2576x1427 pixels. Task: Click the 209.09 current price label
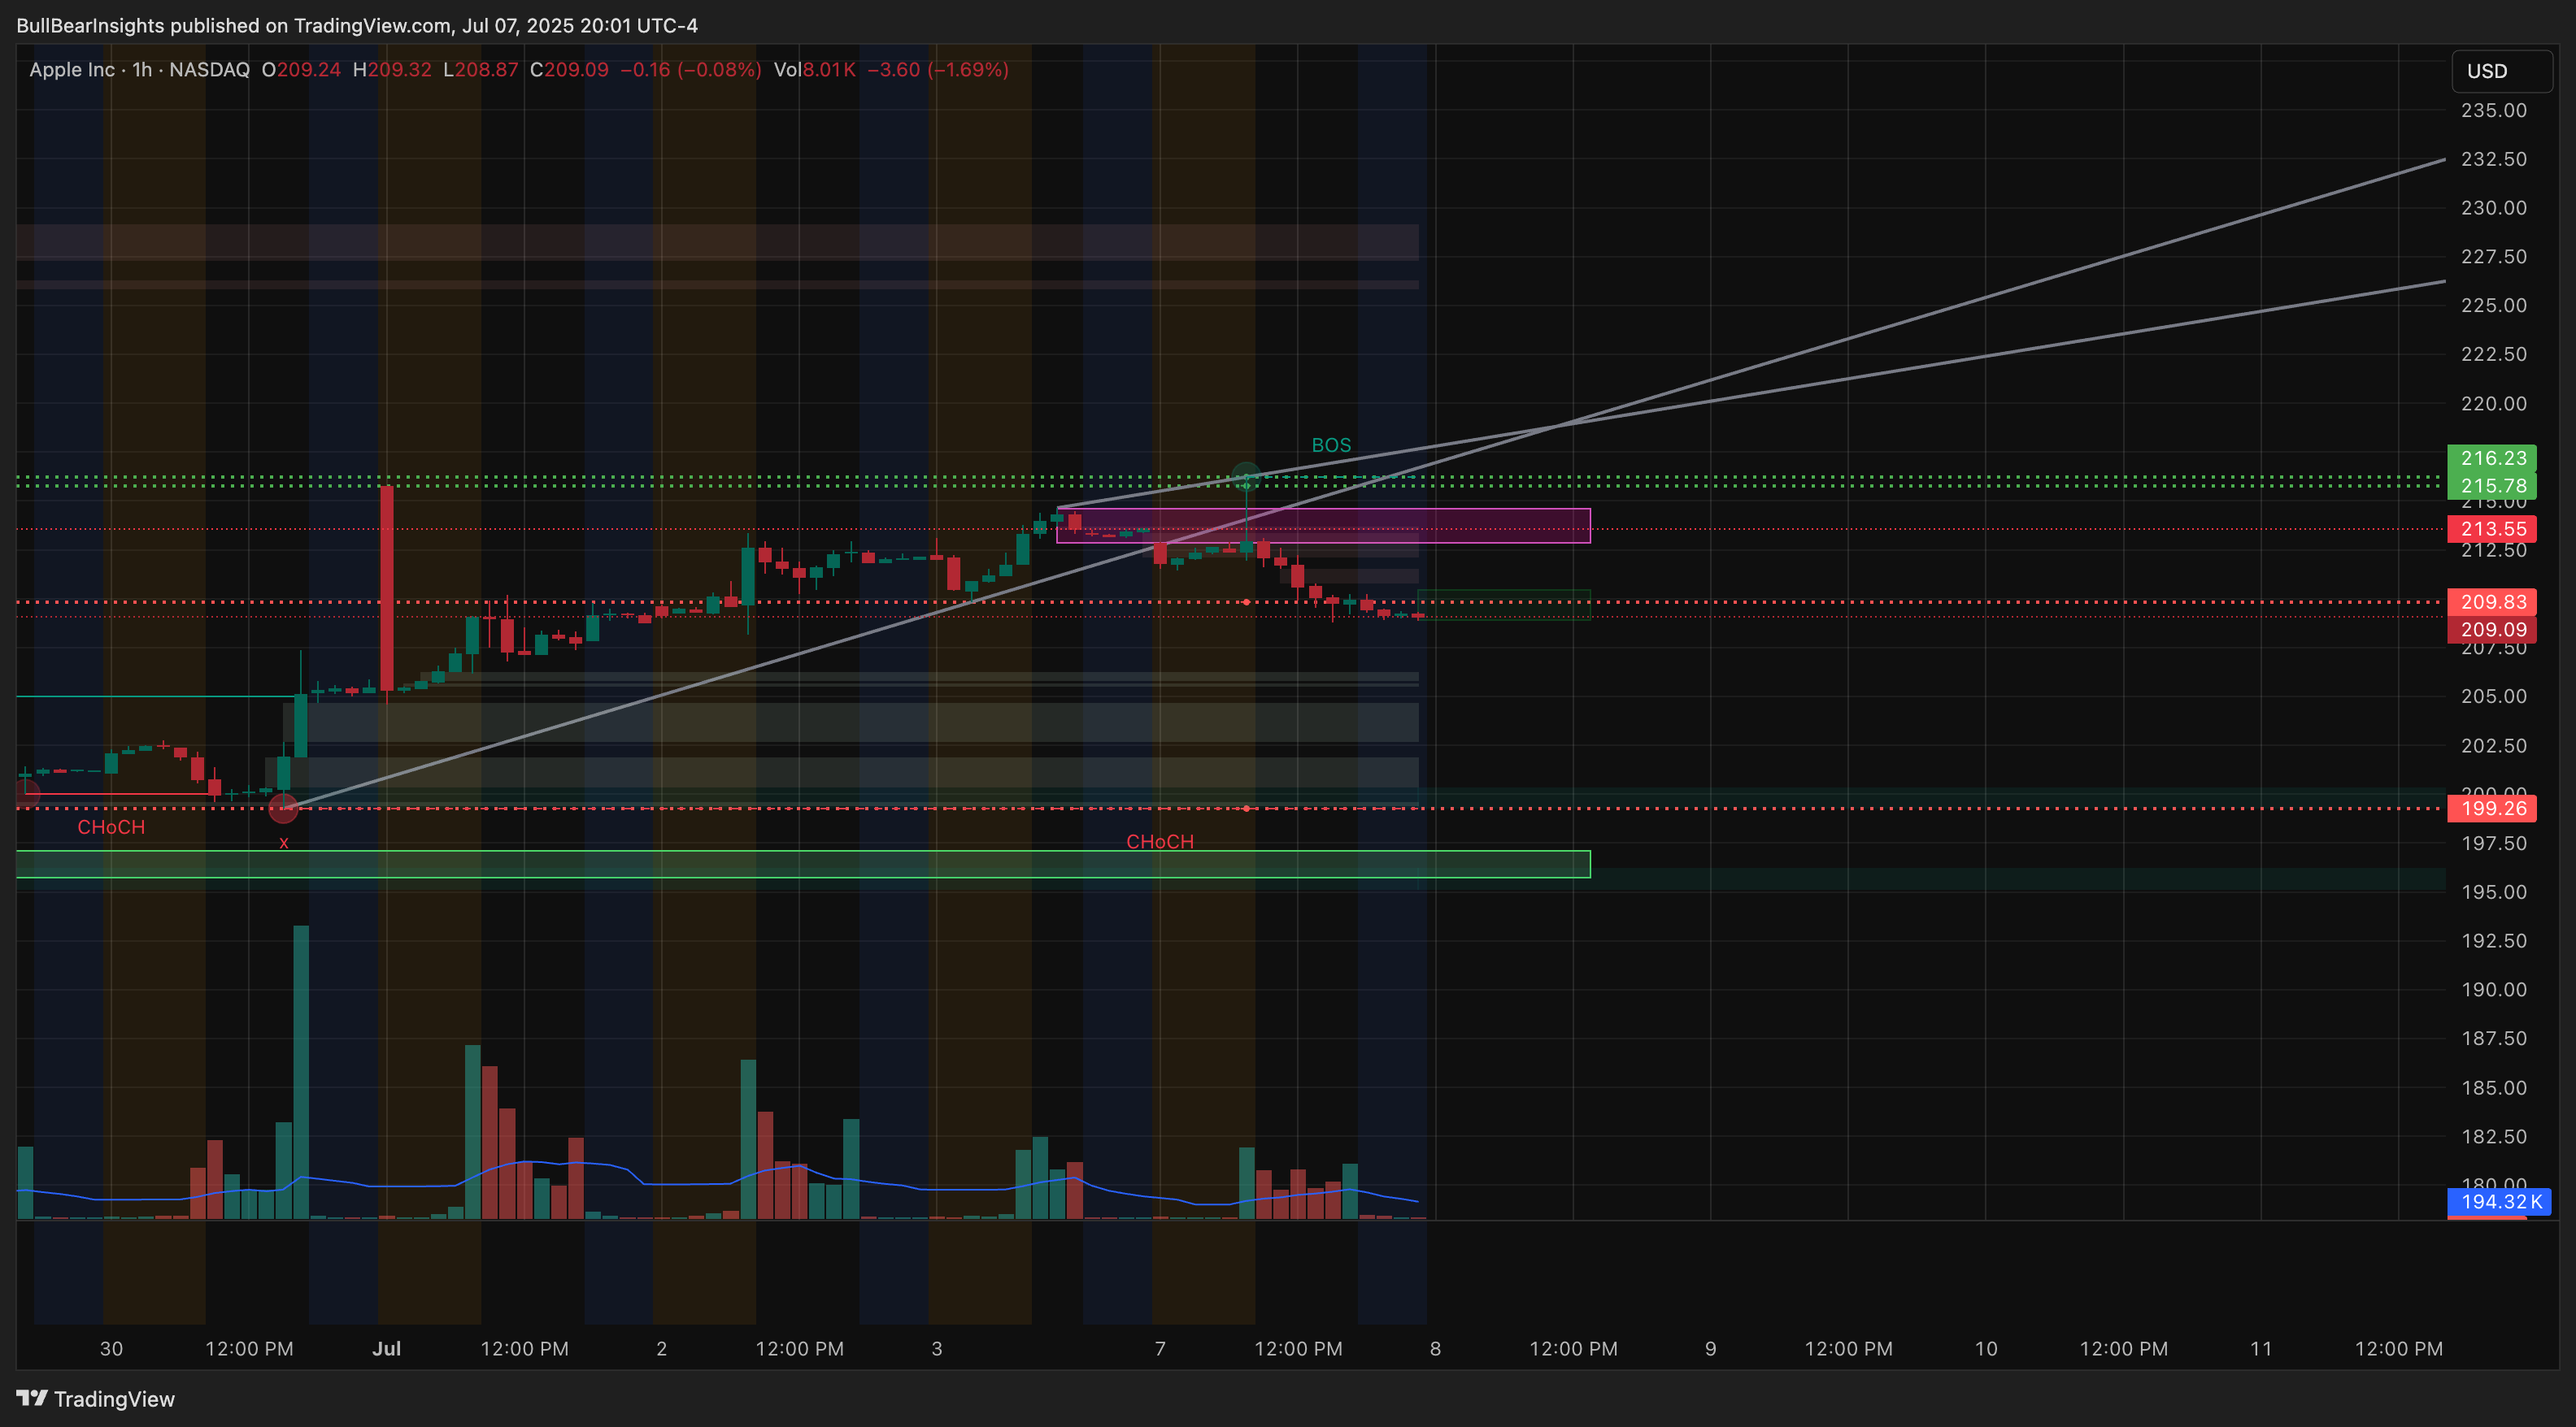pyautogui.click(x=2492, y=630)
